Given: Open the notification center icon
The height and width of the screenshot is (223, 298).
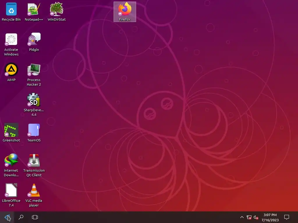Looking at the screenshot, I should [x=287, y=217].
